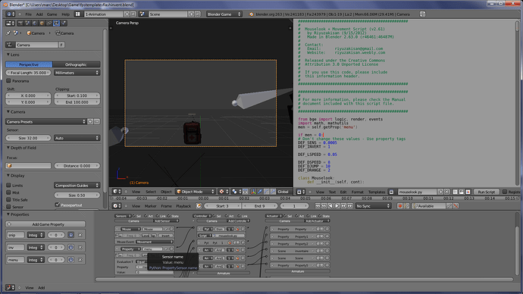Click the Focal Length value field
The width and height of the screenshot is (523, 294).
pos(28,73)
